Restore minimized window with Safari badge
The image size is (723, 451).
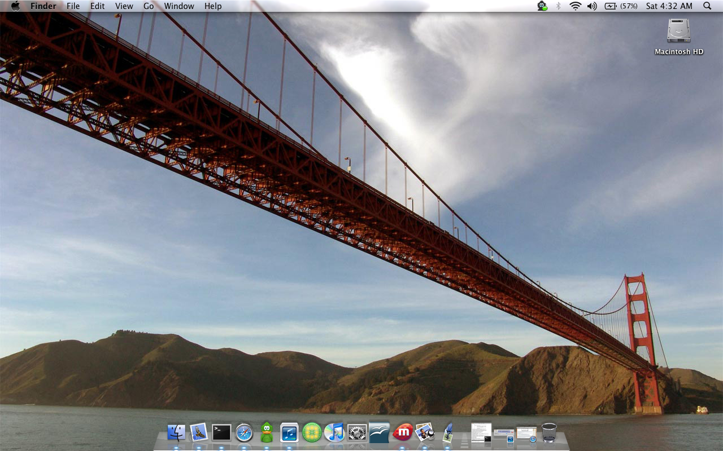point(526,434)
